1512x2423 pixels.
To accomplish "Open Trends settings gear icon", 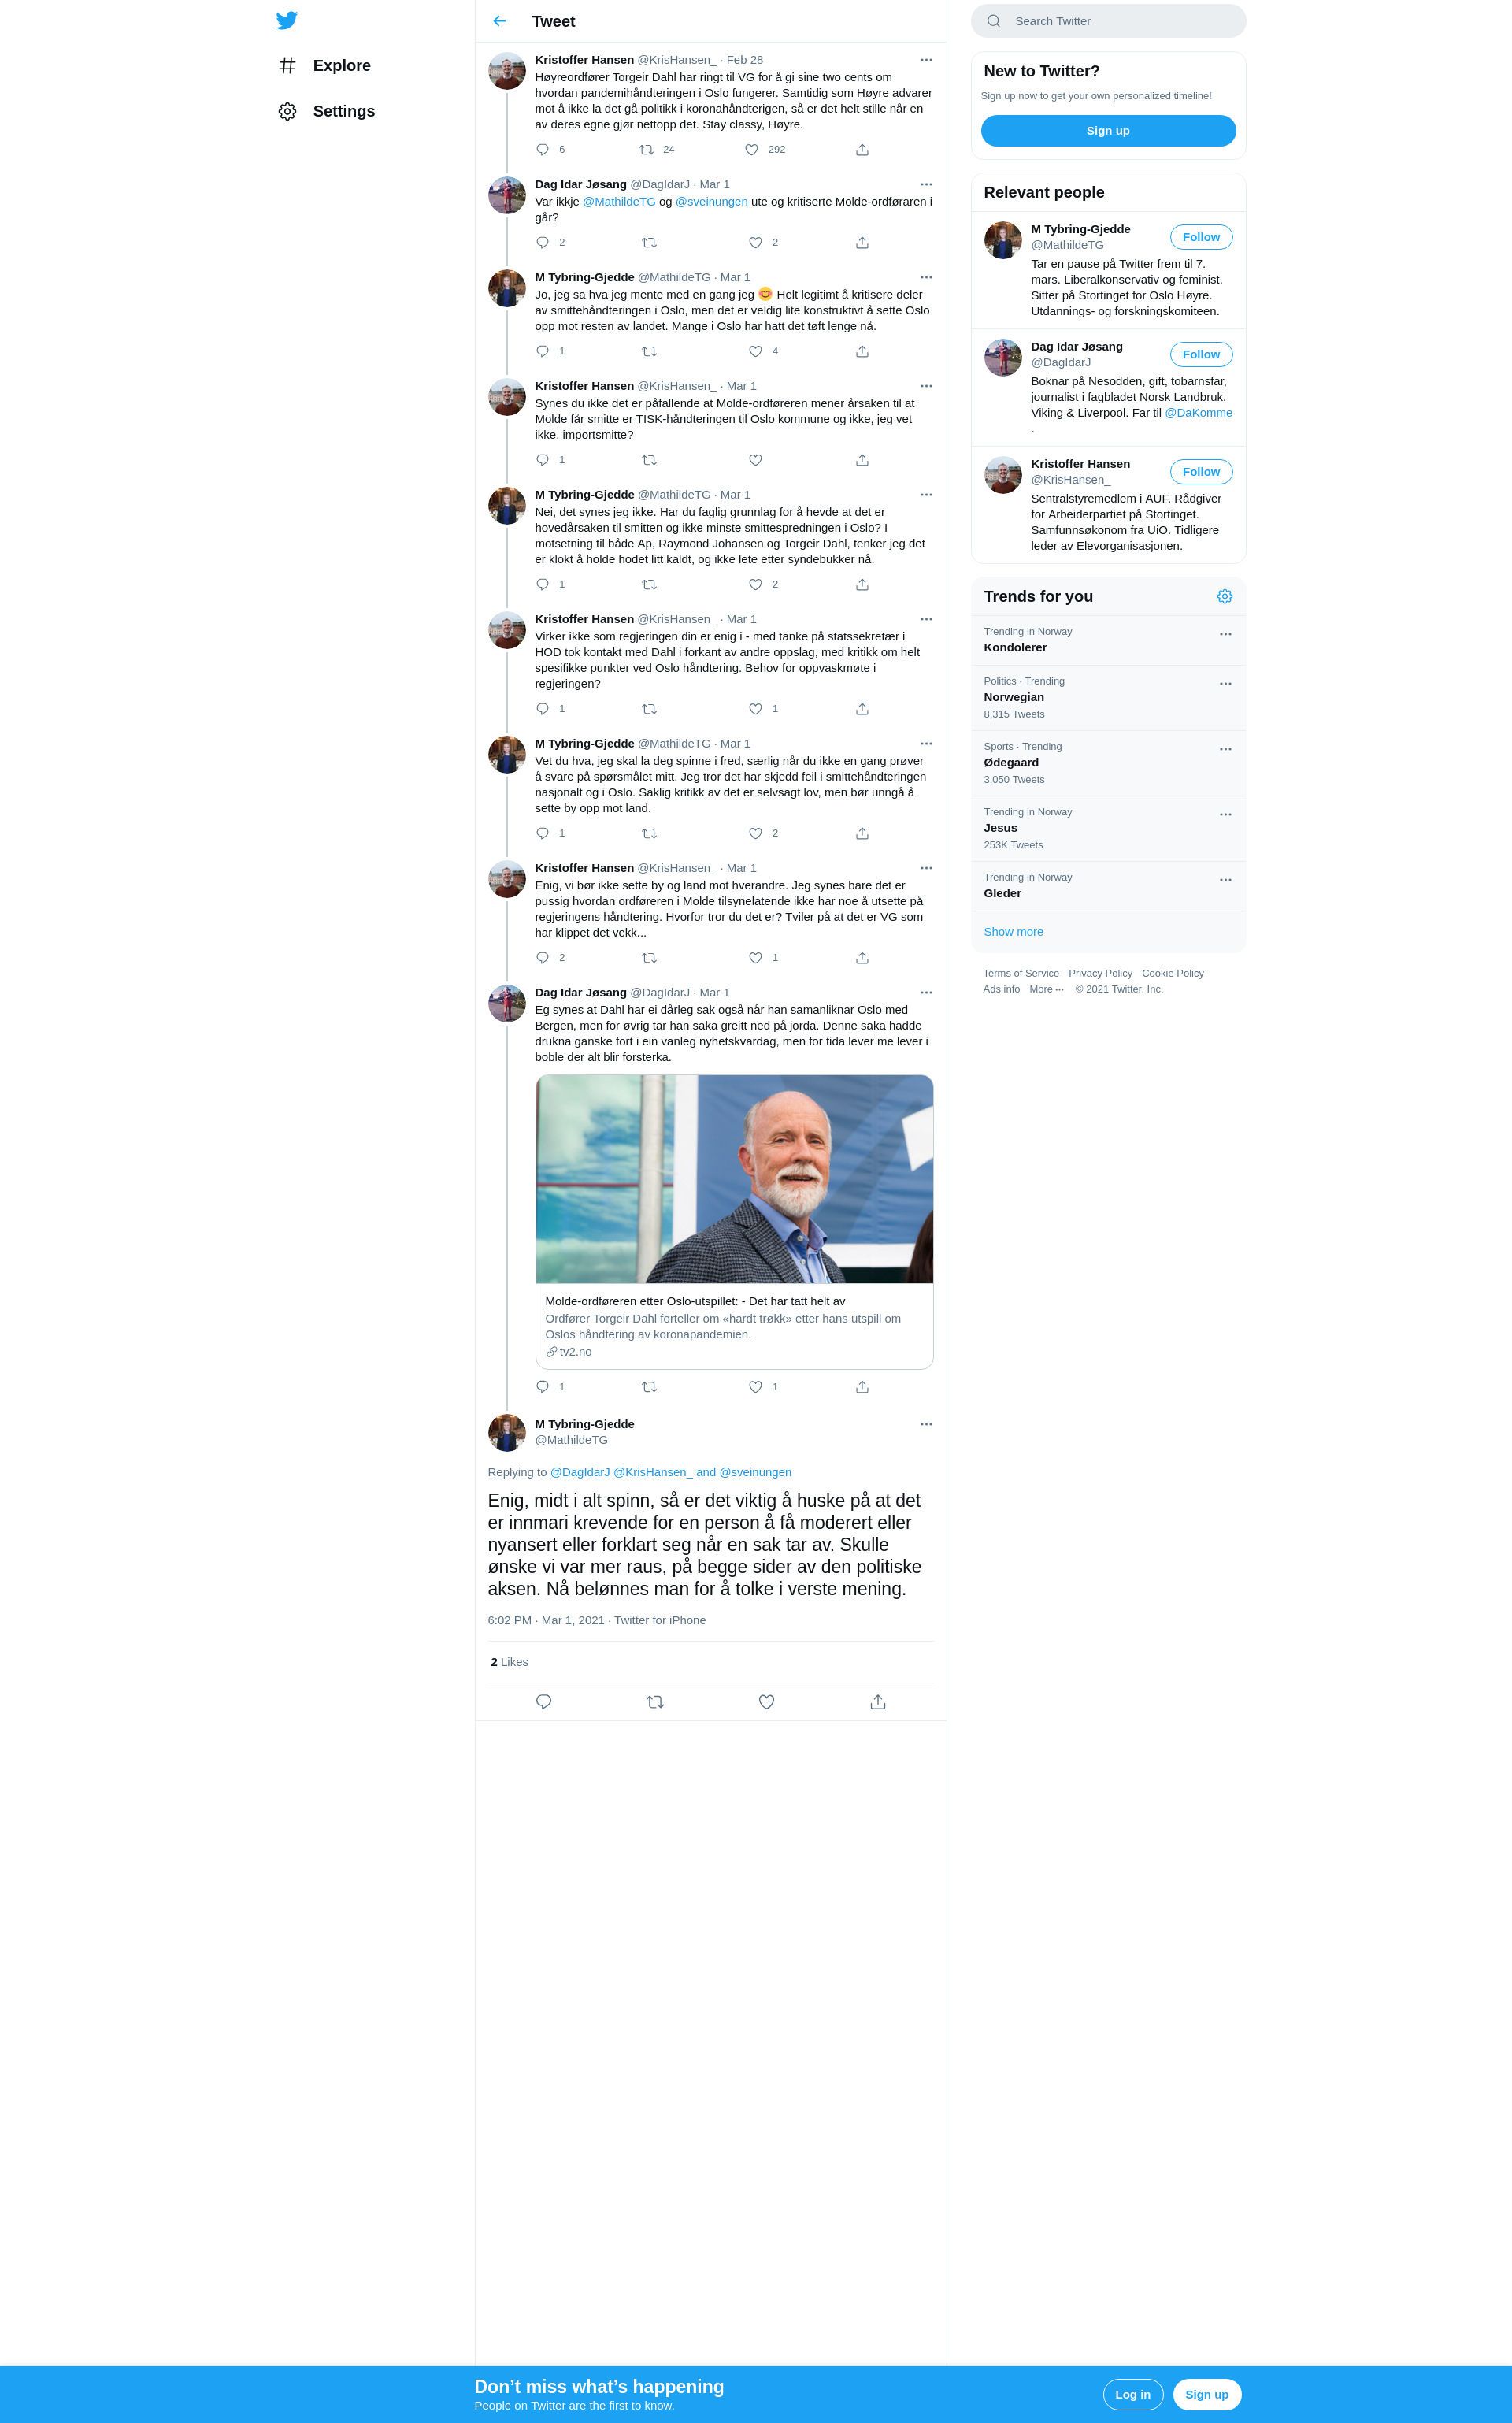I will (1225, 596).
